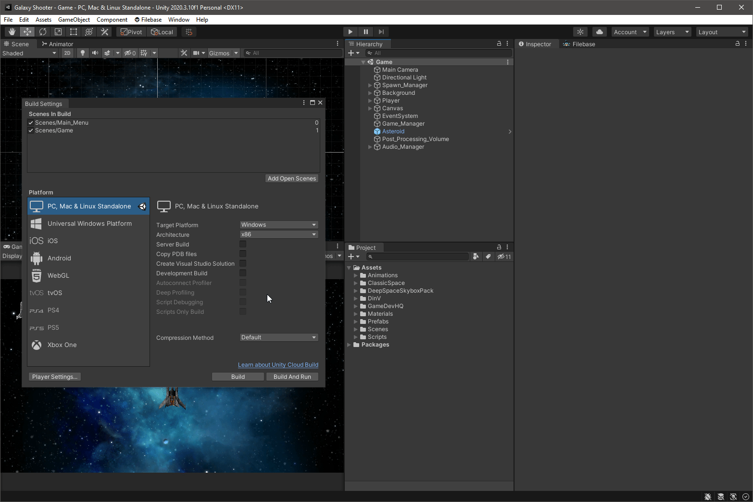Viewport: 753px width, 502px height.
Task: Click Add Open Scenes button
Action: 292,178
